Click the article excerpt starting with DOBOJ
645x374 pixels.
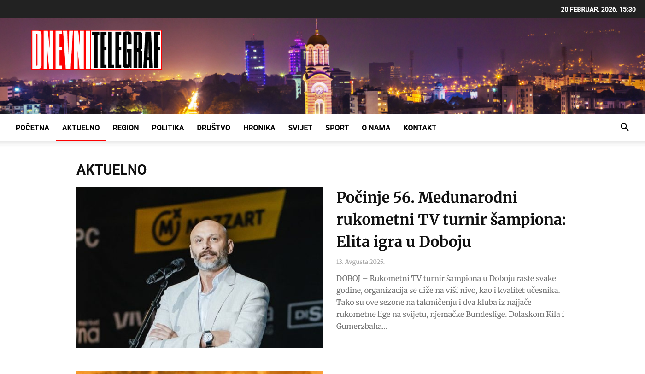451,302
